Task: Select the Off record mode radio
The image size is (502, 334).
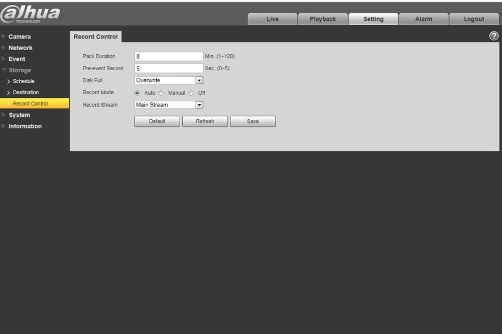Action: coord(191,93)
